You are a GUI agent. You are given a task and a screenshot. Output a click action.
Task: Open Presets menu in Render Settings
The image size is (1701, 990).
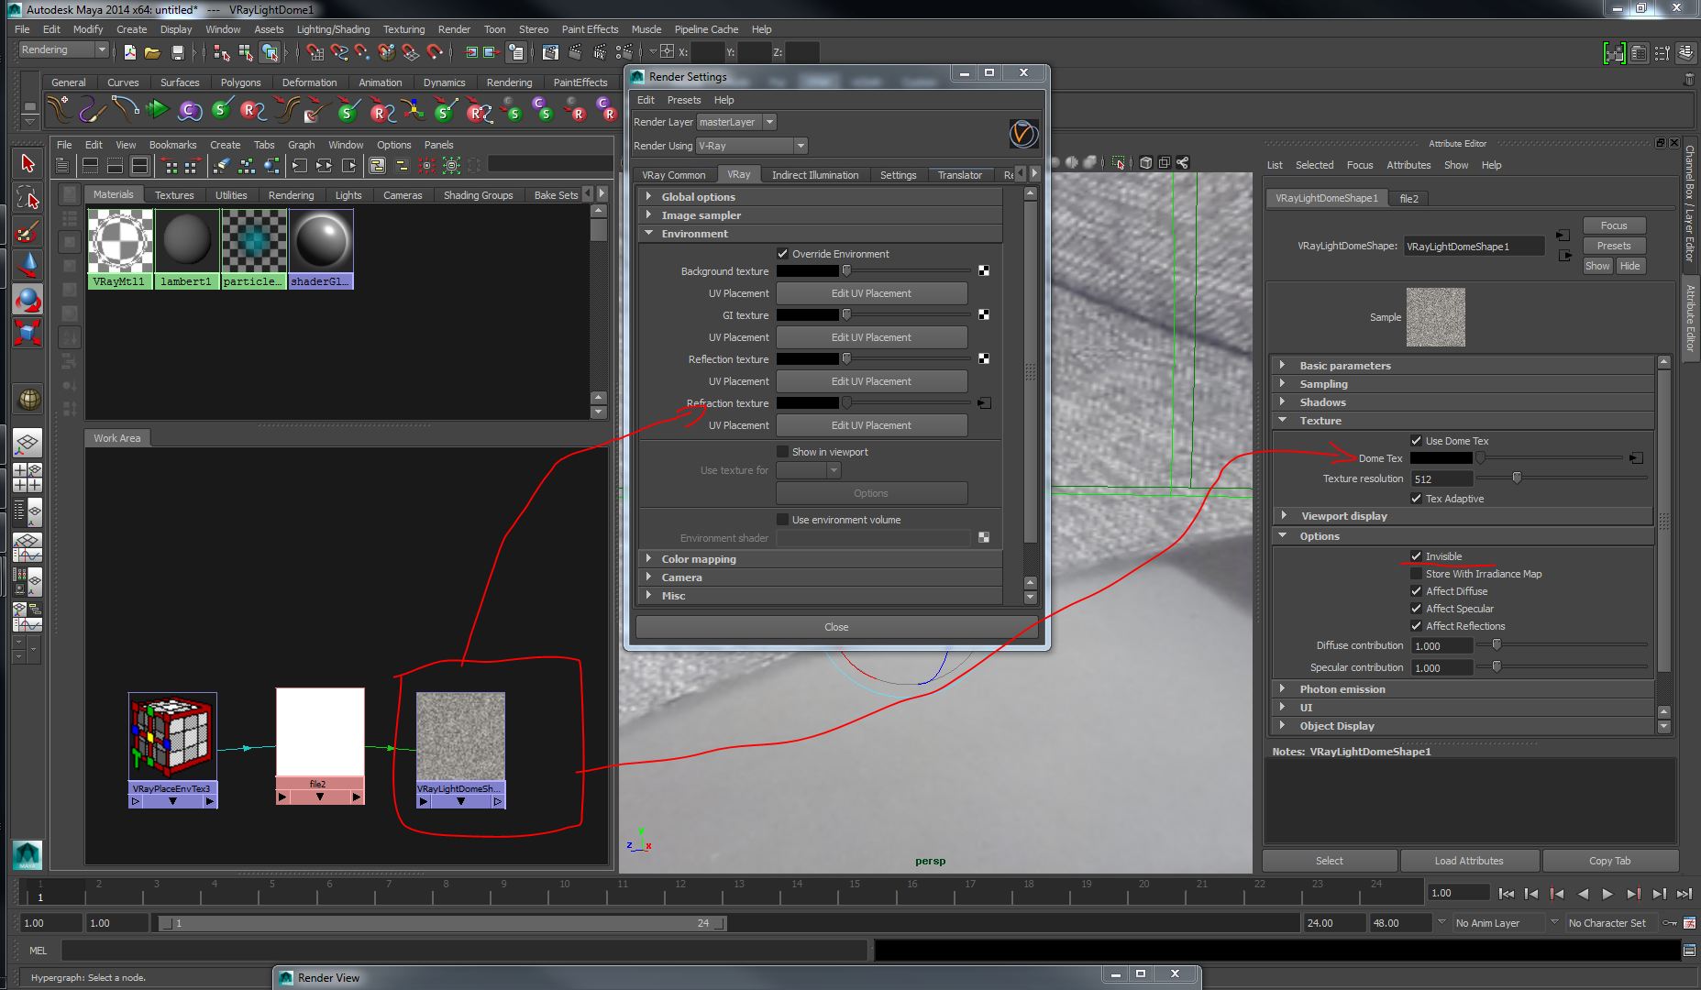click(x=684, y=100)
